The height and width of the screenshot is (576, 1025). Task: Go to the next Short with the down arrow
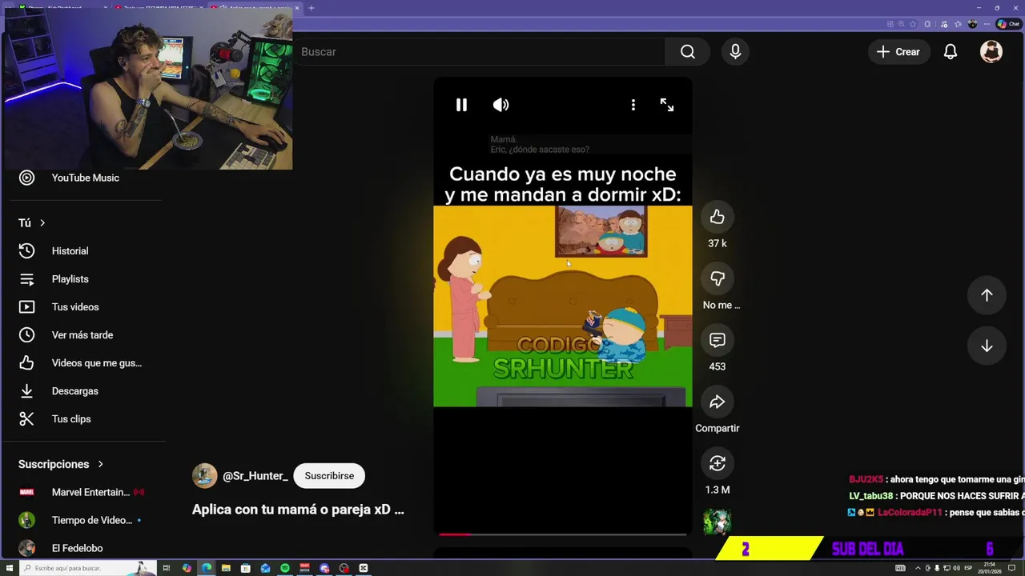987,346
